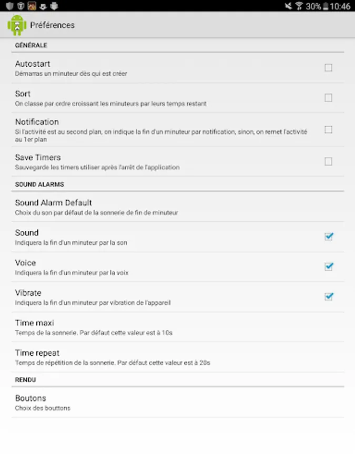
Task: Turn off the Vibrate checkbox
Action: point(329,296)
